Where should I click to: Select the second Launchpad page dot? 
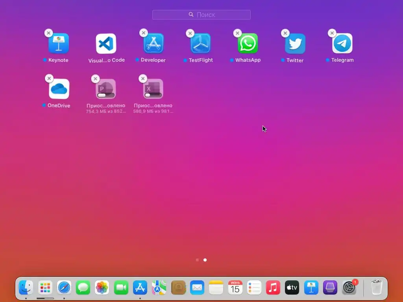coord(205,260)
